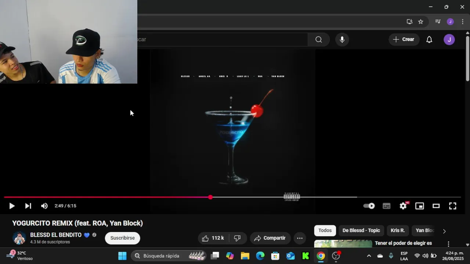The width and height of the screenshot is (470, 264).
Task: Click the taskbar Búsqueda rápida box
Action: [x=169, y=256]
